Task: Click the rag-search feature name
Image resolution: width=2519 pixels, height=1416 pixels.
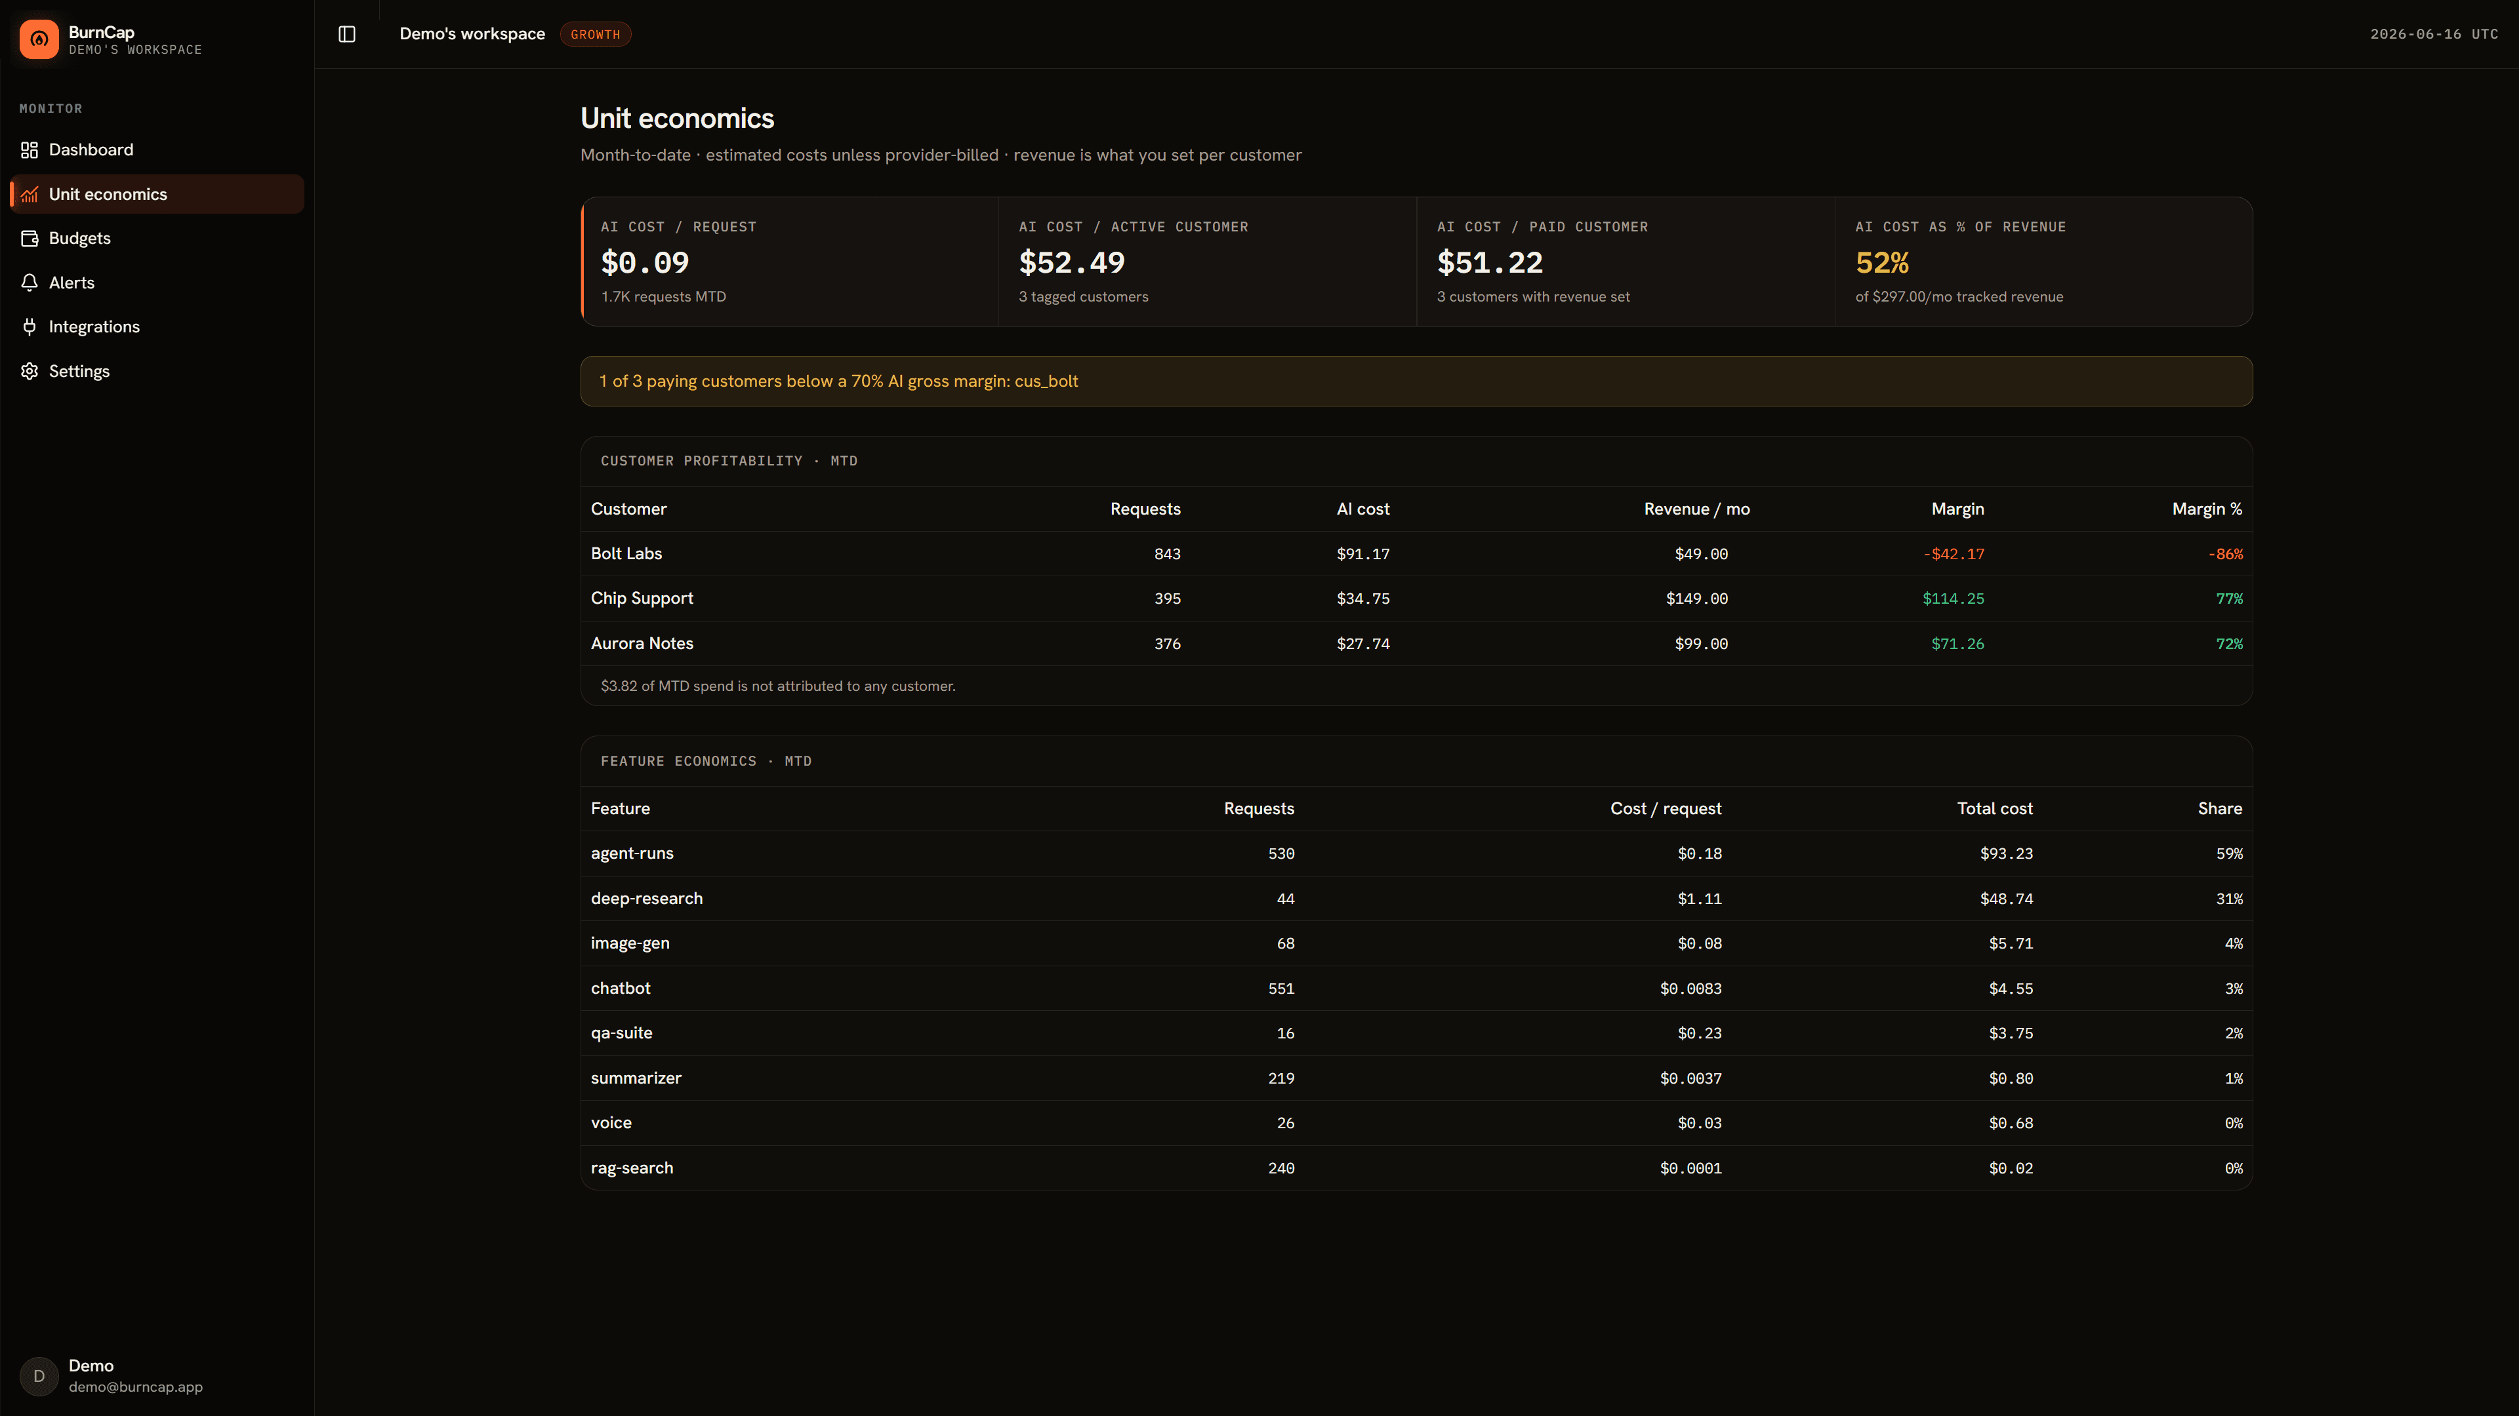Action: tap(632, 1168)
